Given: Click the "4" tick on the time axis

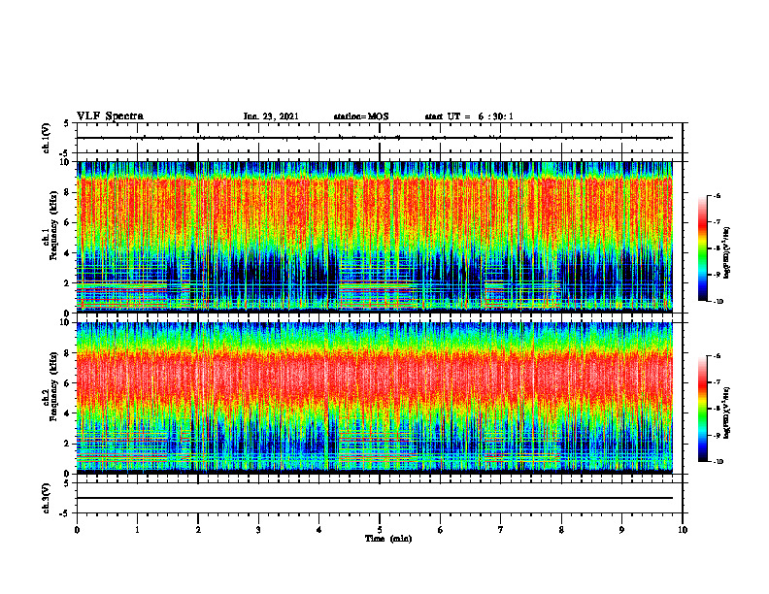Looking at the screenshot, I should pyautogui.click(x=319, y=530).
